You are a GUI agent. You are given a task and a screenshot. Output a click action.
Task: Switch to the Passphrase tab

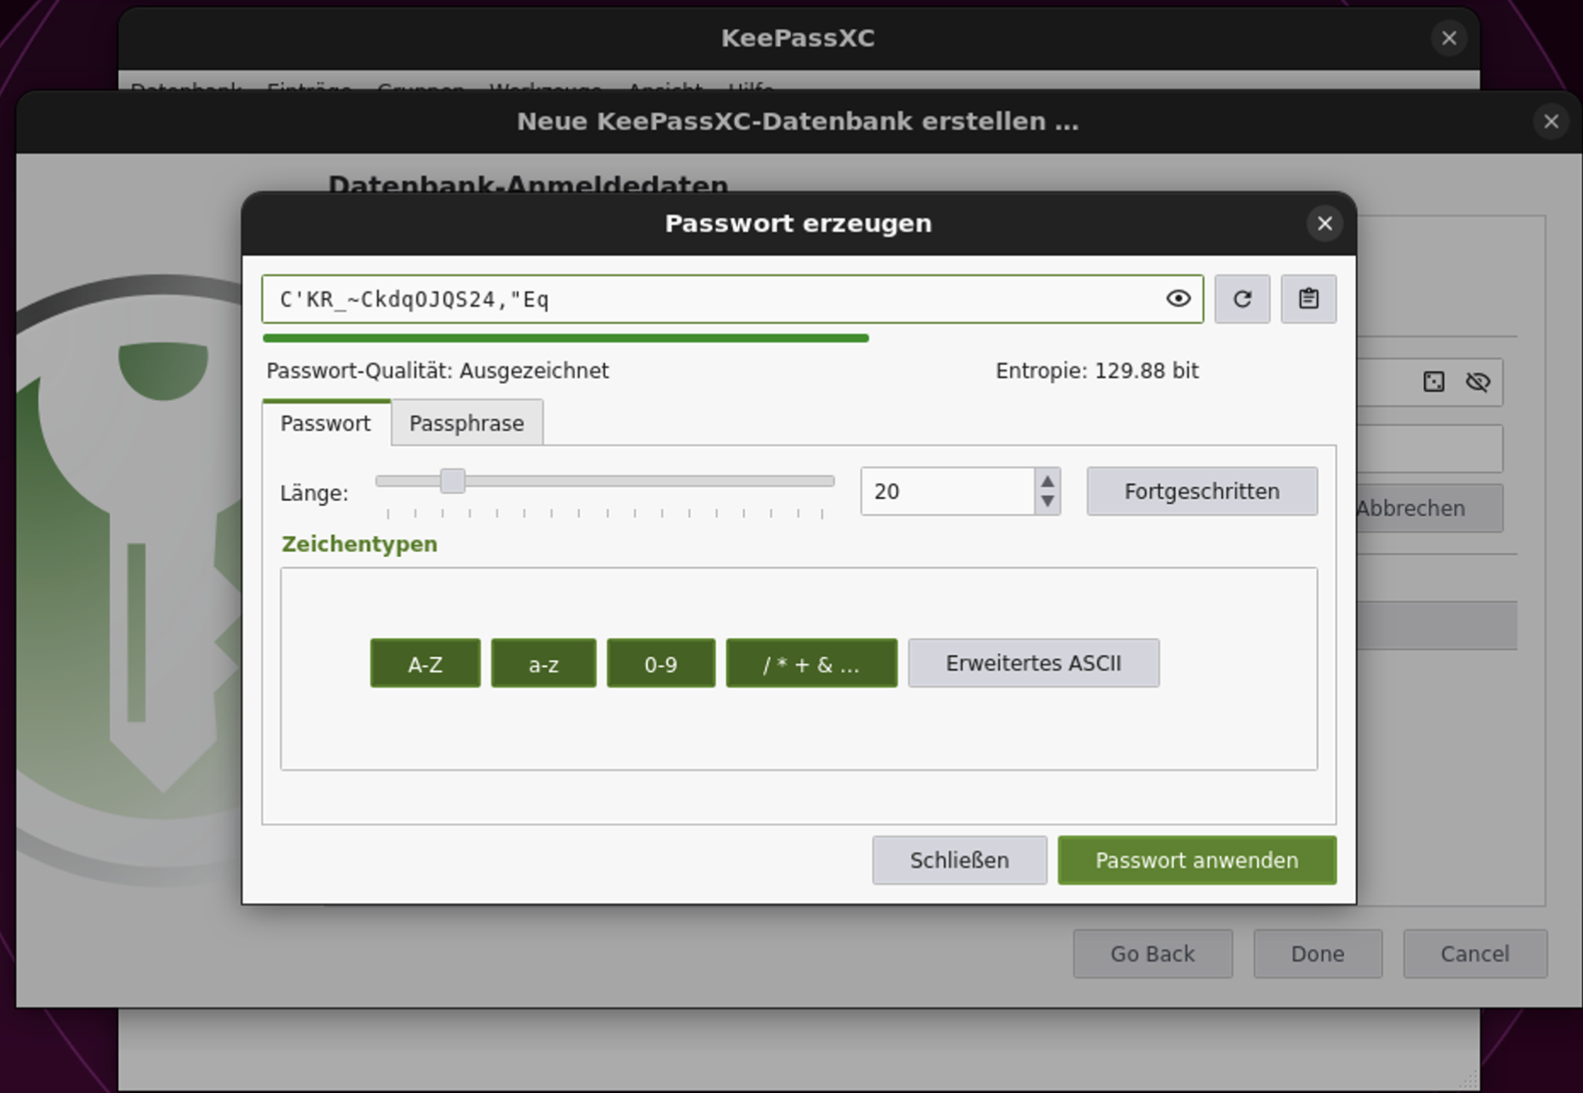tap(466, 423)
